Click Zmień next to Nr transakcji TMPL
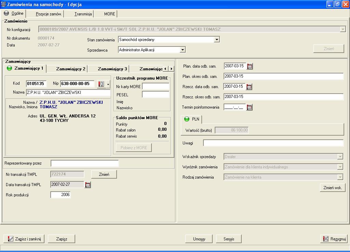The image size is (350, 252). [104, 174]
